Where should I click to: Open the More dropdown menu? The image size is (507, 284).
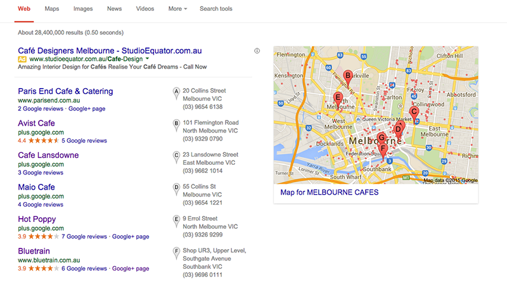tap(177, 9)
